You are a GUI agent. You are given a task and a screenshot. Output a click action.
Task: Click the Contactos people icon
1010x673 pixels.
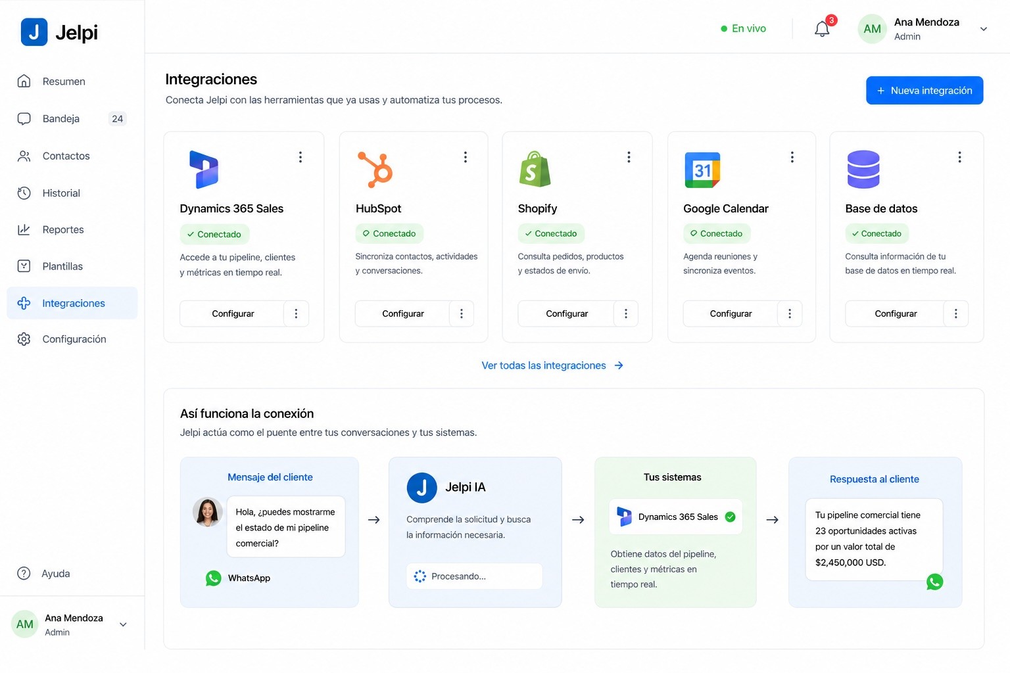point(24,156)
